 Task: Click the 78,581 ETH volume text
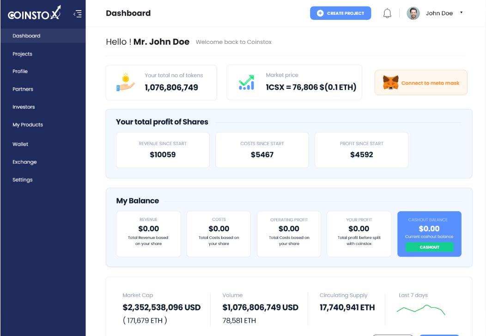[x=239, y=320]
